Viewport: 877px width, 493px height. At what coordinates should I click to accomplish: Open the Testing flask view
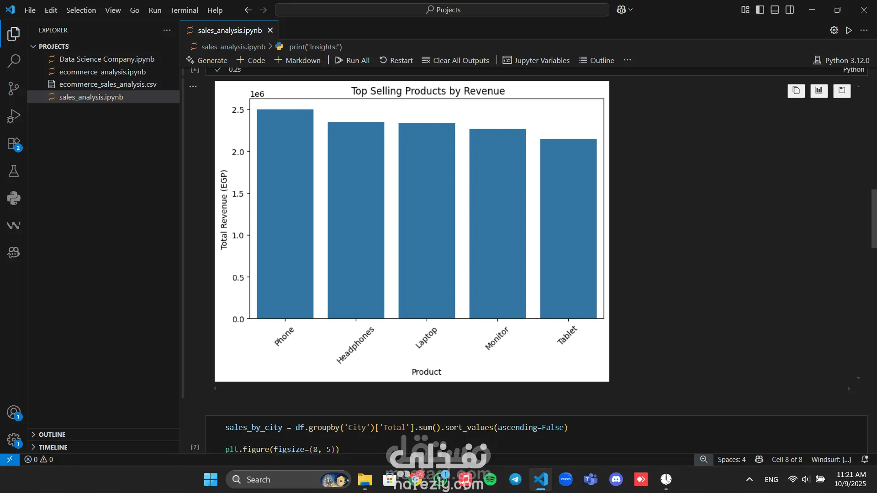click(x=14, y=171)
